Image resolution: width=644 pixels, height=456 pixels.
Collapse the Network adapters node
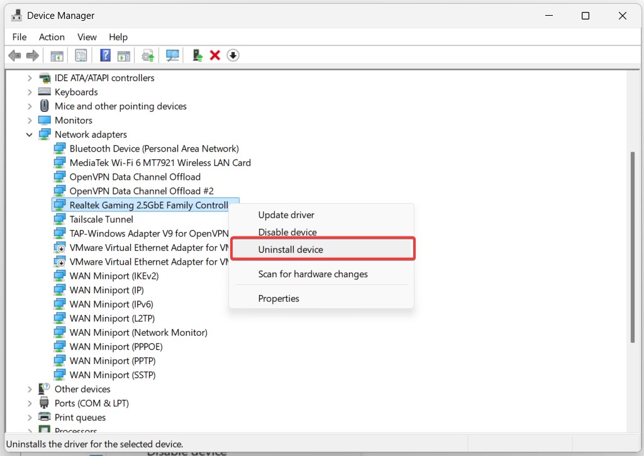[x=30, y=135]
